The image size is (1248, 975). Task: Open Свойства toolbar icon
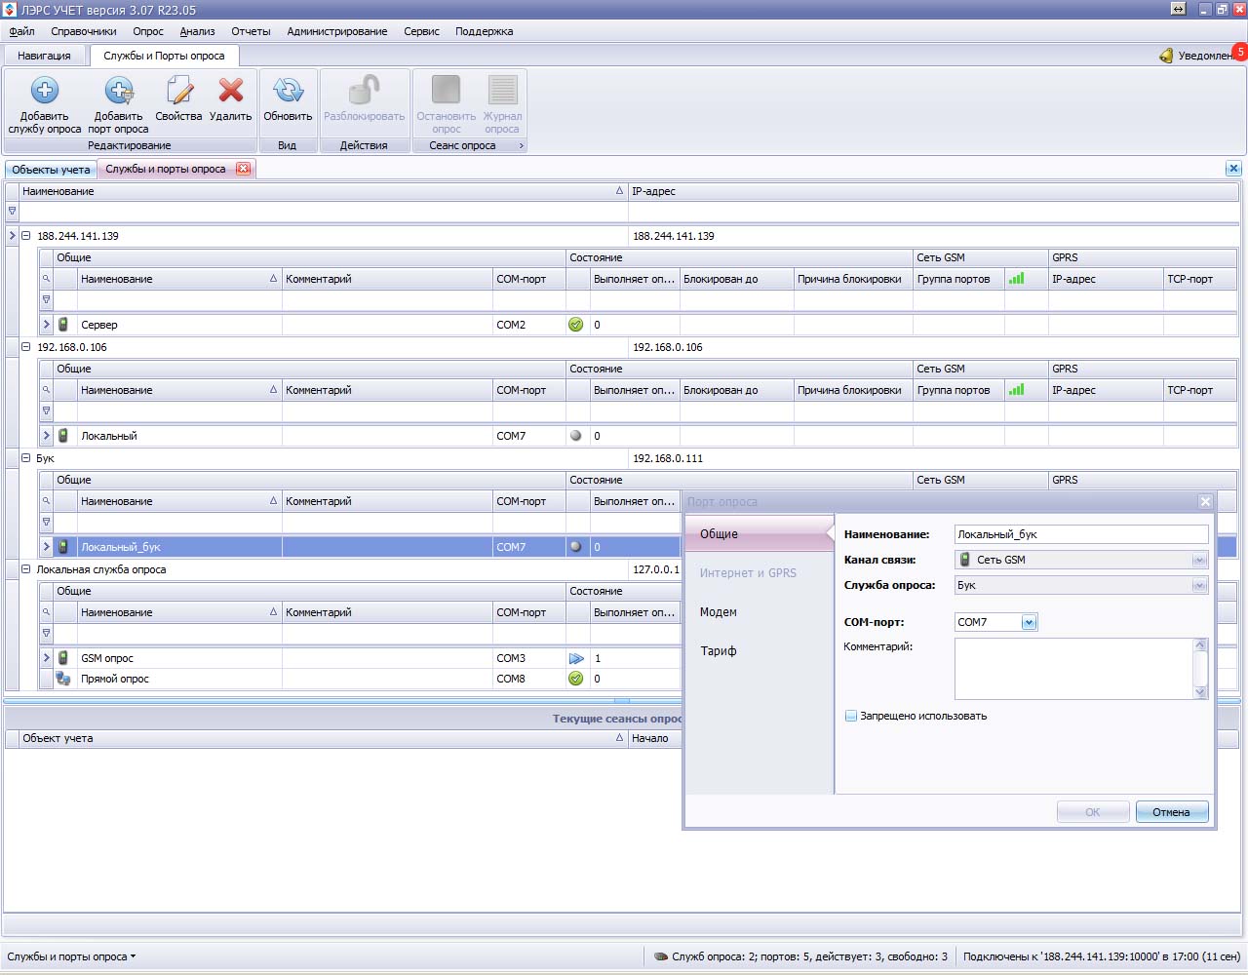click(x=178, y=91)
